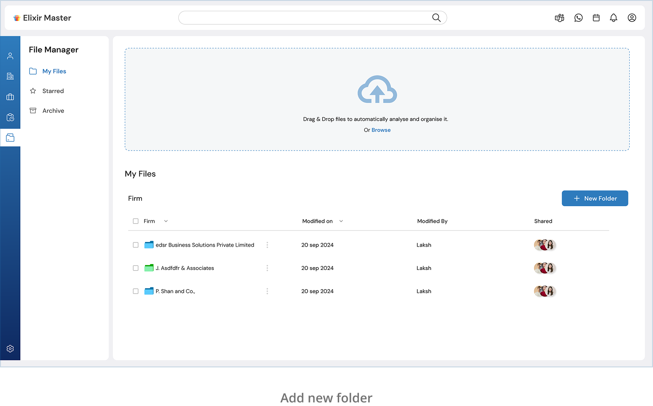Image resolution: width=653 pixels, height=406 pixels.
Task: Toggle select-all checkbox in Firm header
Action: pos(136,221)
